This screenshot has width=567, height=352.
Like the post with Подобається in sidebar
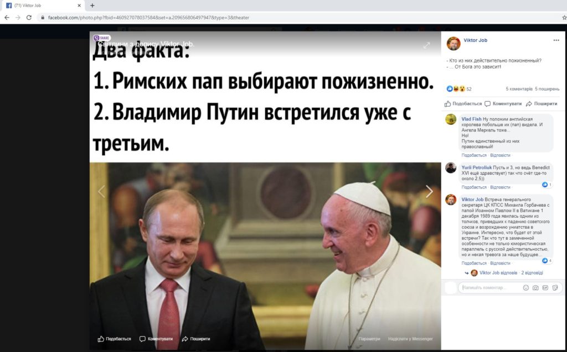(463, 104)
